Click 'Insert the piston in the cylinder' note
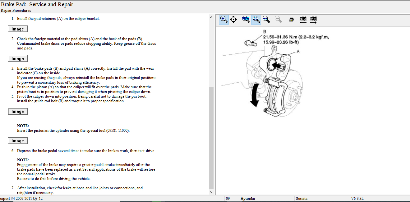 point(73,131)
